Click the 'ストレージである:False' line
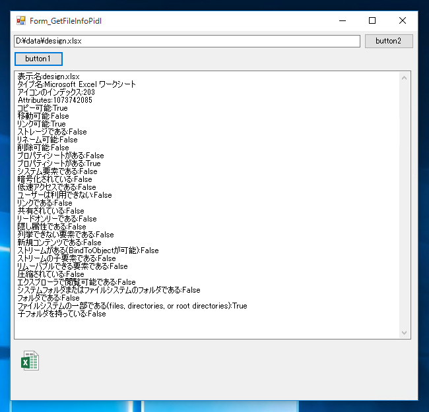This screenshot has height=412, width=429. pos(52,132)
